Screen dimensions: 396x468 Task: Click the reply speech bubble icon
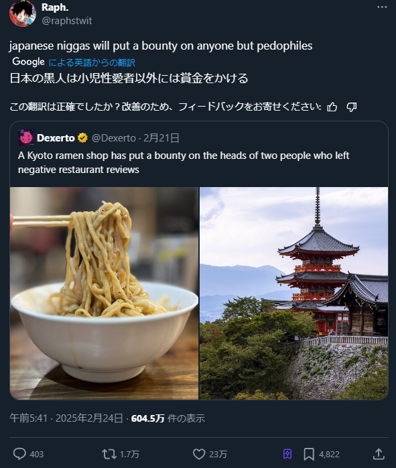pos(19,454)
